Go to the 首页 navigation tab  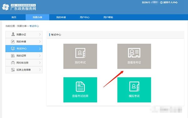point(14,17)
